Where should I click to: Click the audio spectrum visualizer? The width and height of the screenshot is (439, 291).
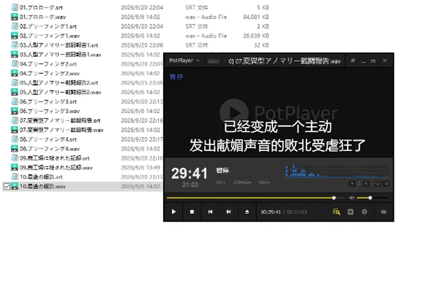pyautogui.click(x=337, y=171)
